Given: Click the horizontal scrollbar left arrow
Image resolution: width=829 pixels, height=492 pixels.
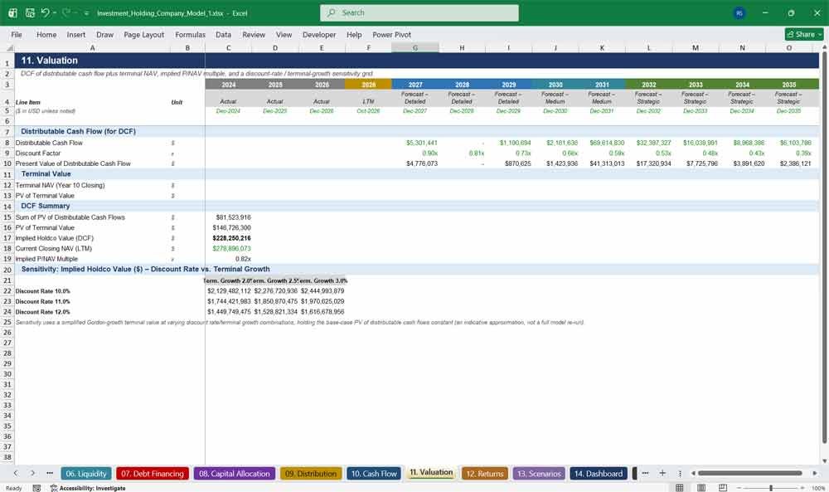Looking at the screenshot, I should click(x=693, y=473).
